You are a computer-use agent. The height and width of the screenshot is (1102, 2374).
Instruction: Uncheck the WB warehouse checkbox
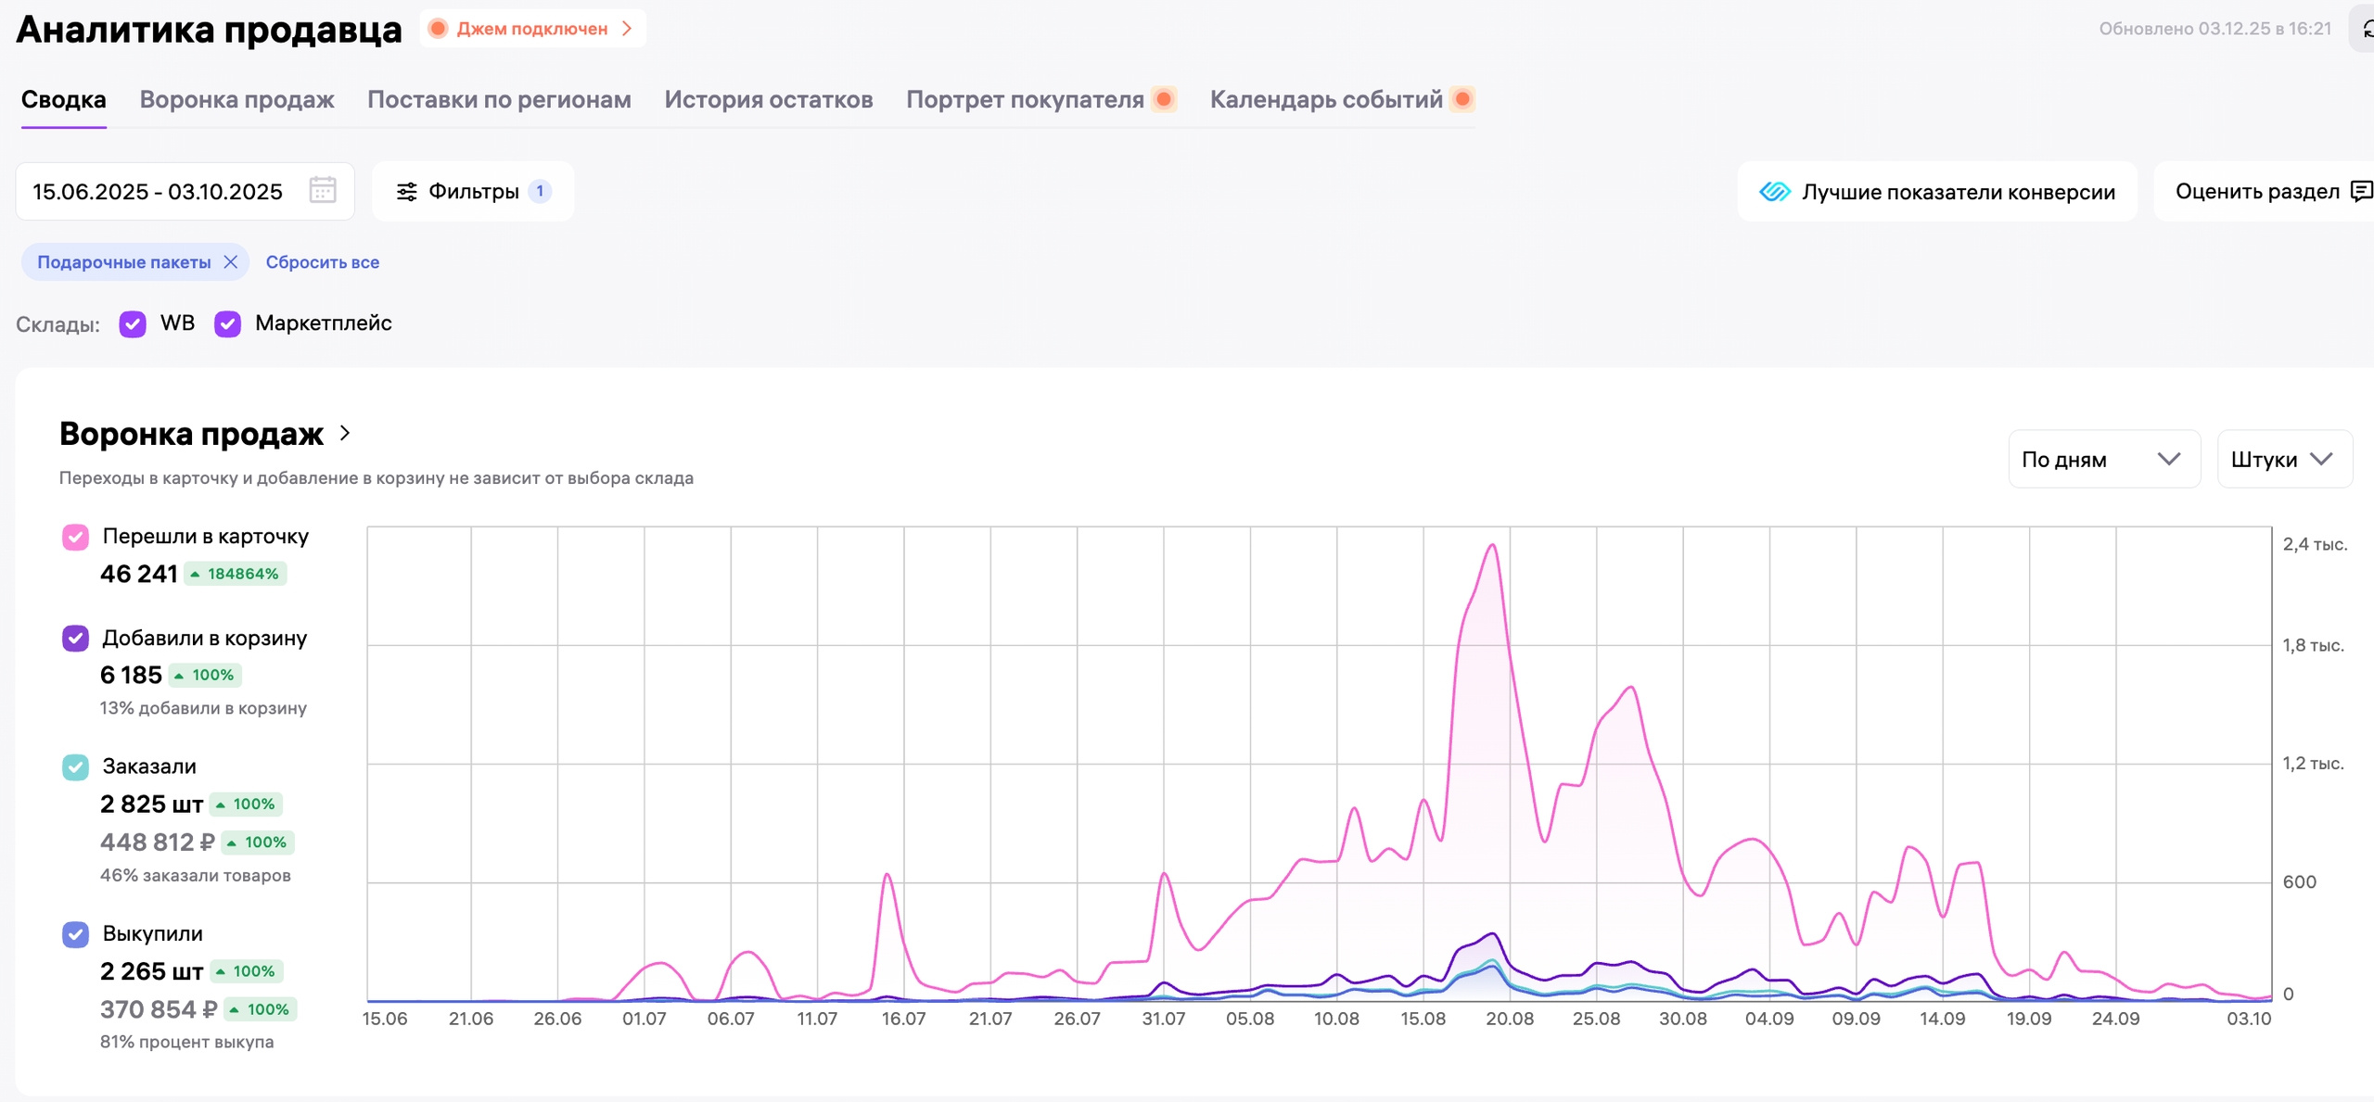[x=133, y=324]
